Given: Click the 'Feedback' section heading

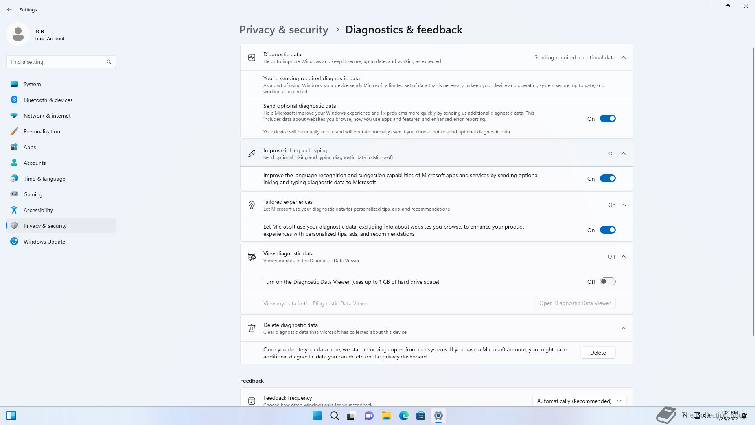Looking at the screenshot, I should click(252, 381).
